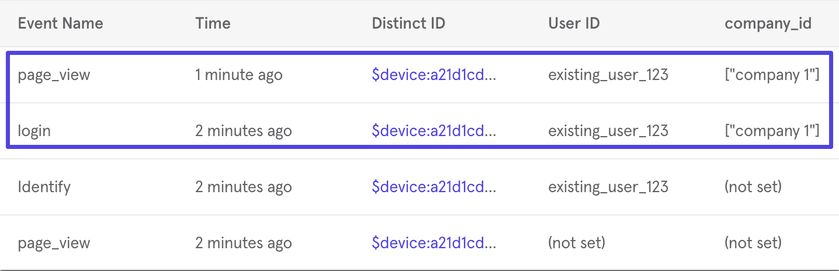Sort by the Event Name column header

[60, 23]
